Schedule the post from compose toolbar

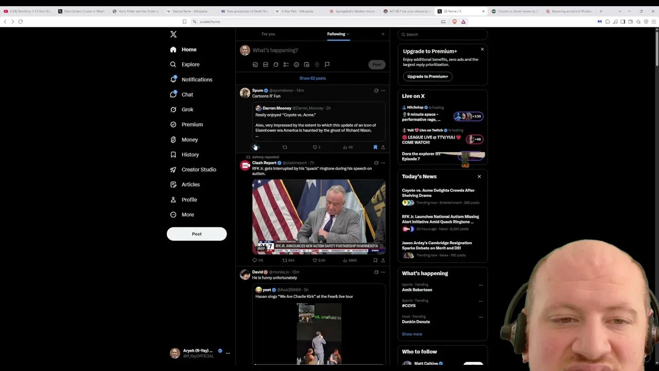click(306, 64)
